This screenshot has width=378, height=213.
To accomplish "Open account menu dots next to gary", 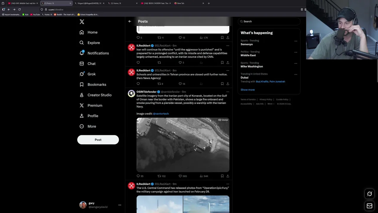I will pos(120,205).
